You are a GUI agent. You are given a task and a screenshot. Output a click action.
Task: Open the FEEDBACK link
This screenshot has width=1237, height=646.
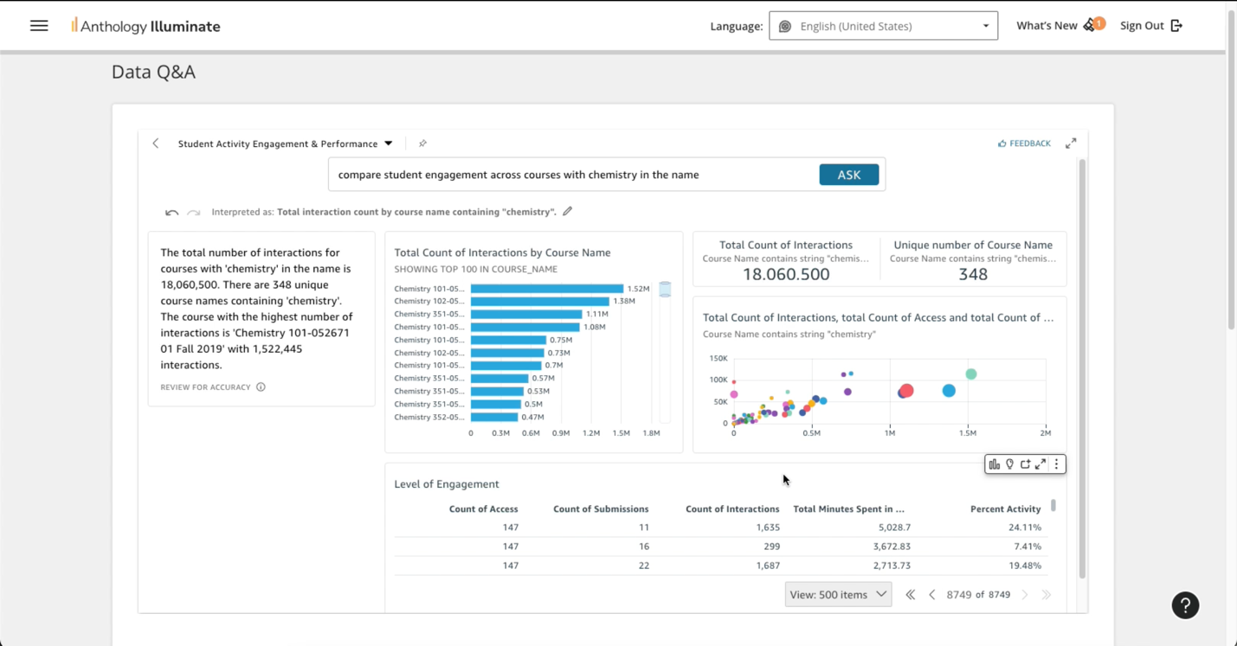click(x=1024, y=144)
